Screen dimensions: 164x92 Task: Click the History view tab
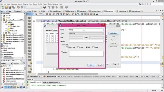[x=42, y=14]
